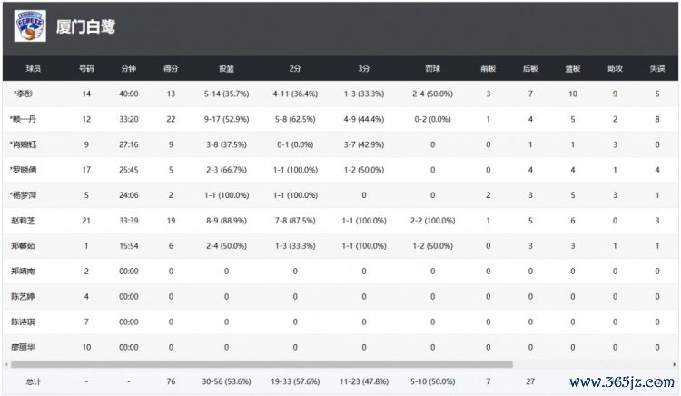Click the 号码 column header

[x=86, y=68]
